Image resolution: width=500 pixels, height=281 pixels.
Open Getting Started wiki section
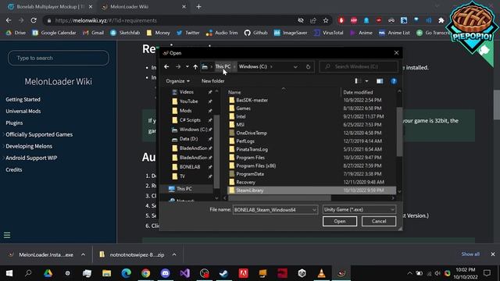(x=23, y=99)
